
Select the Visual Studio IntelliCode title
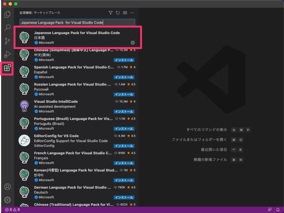click(56, 102)
